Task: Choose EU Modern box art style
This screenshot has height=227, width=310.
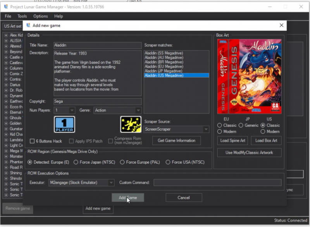Action: [219, 132]
